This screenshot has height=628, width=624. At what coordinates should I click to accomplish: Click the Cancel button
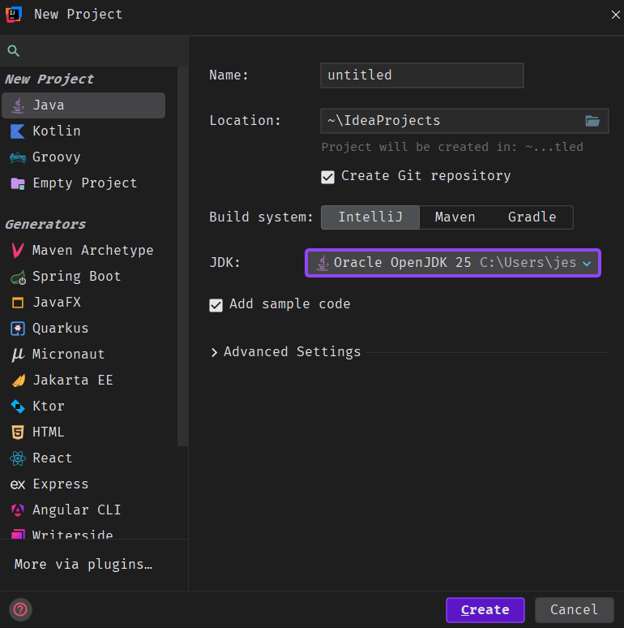[574, 609]
